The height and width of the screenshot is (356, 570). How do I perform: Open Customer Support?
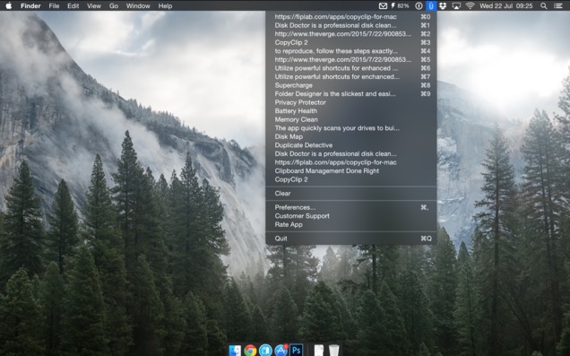pyautogui.click(x=351, y=216)
